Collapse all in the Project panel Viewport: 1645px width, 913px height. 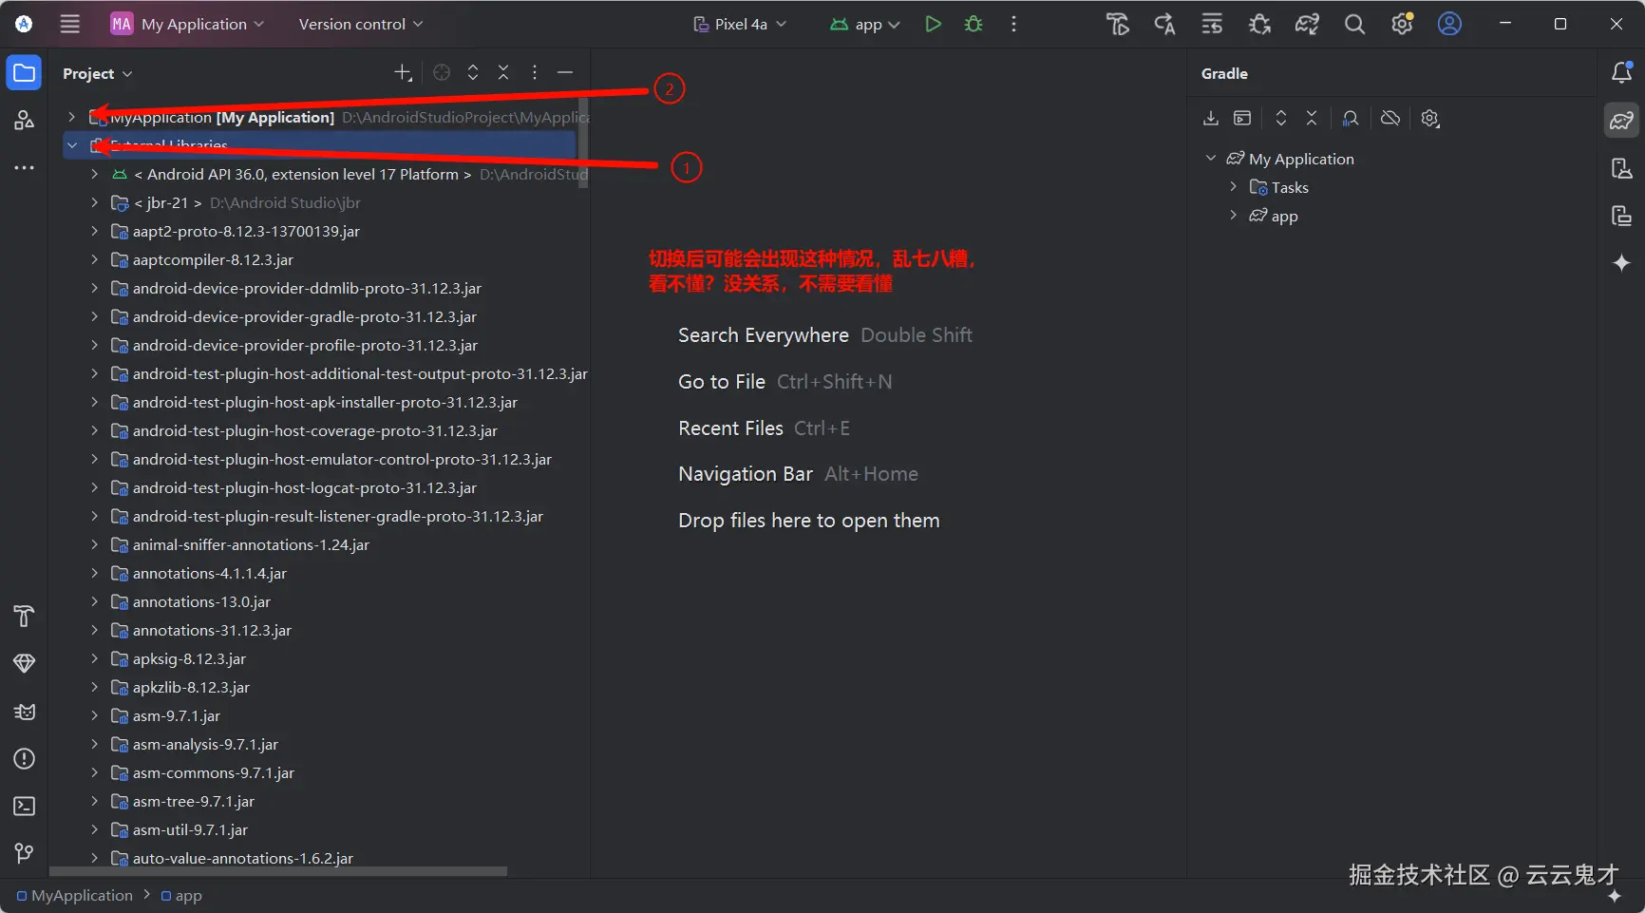(503, 72)
